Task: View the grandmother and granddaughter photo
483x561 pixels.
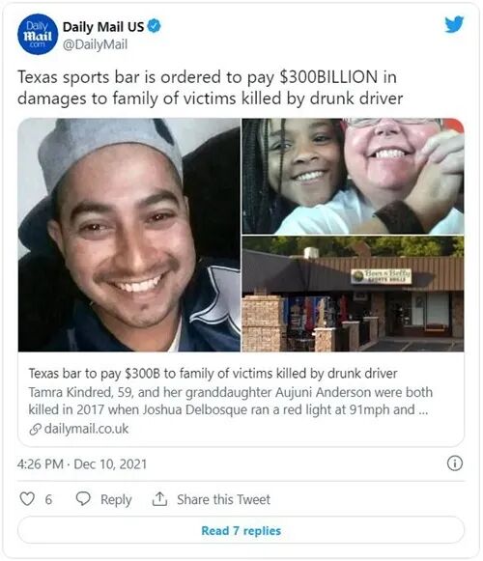Action: point(353,176)
